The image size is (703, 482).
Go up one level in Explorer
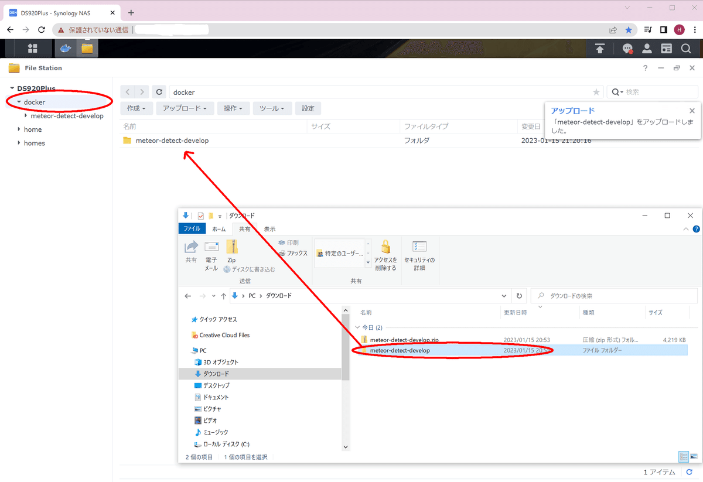pyautogui.click(x=223, y=296)
